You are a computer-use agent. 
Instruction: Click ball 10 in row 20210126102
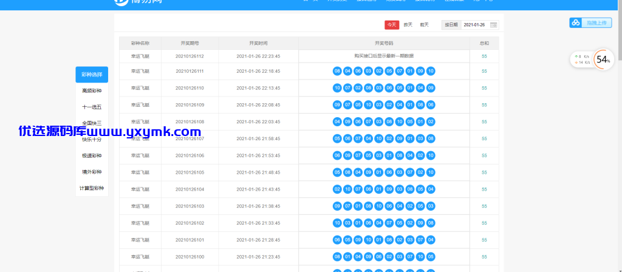[x=338, y=223]
